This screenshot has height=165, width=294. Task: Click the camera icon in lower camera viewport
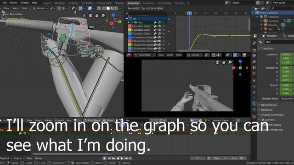217,62
